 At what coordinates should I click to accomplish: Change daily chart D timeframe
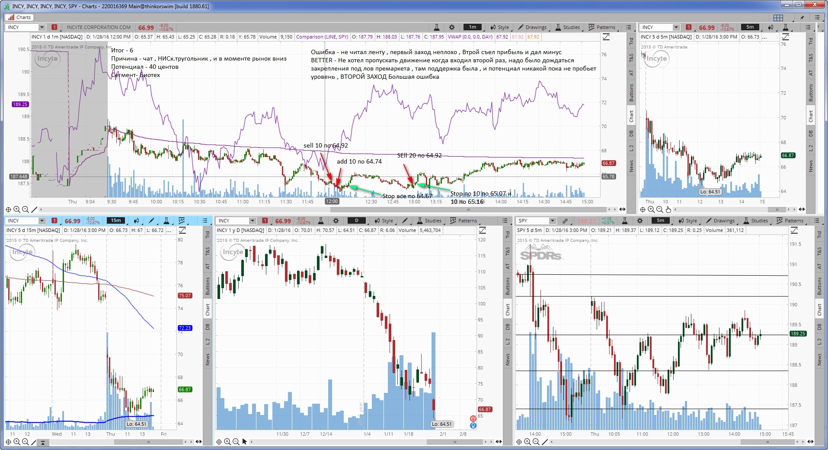[357, 221]
